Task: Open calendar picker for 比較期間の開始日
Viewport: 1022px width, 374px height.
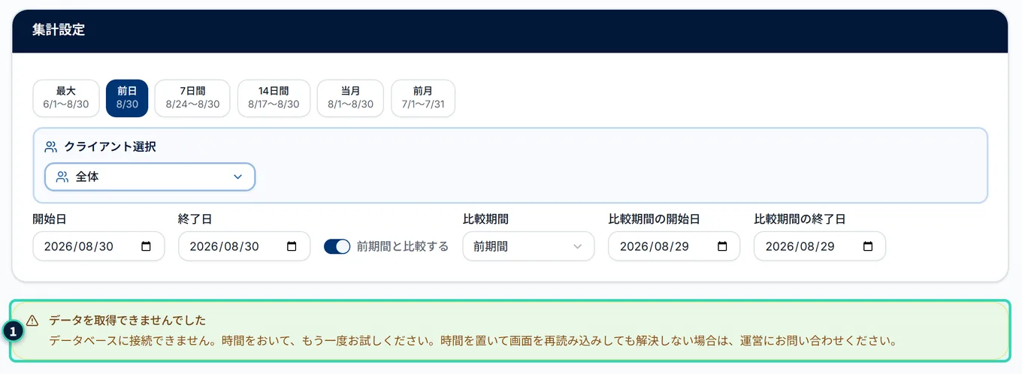Action: (722, 246)
